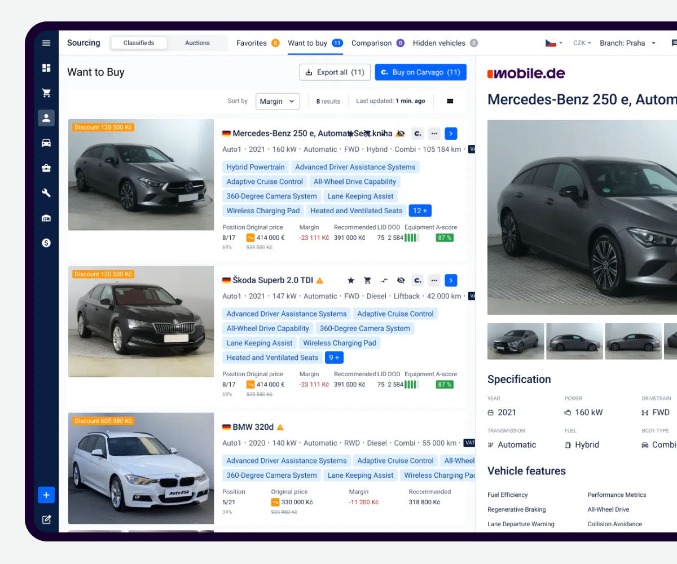677x564 pixels.
Task: Expand the '9 +' features on Škoda Superb row
Action: pos(335,358)
